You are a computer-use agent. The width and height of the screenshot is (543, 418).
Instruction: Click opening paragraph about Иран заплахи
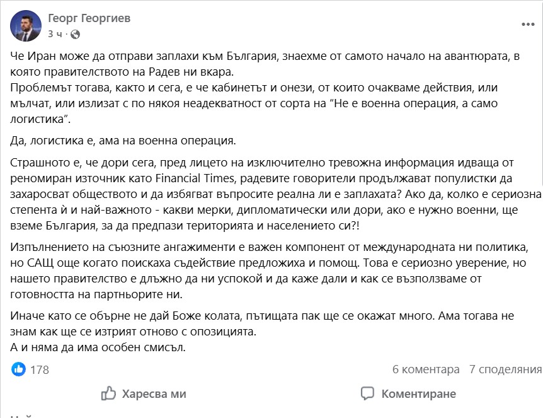click(265, 88)
